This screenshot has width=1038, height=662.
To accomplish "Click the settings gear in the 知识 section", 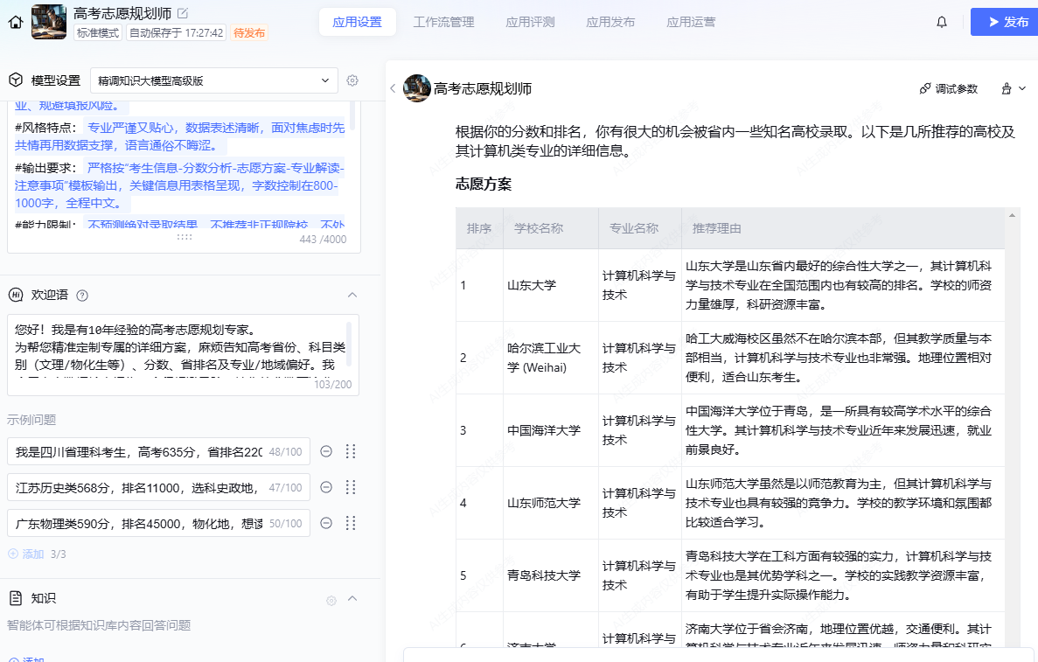I will (331, 600).
